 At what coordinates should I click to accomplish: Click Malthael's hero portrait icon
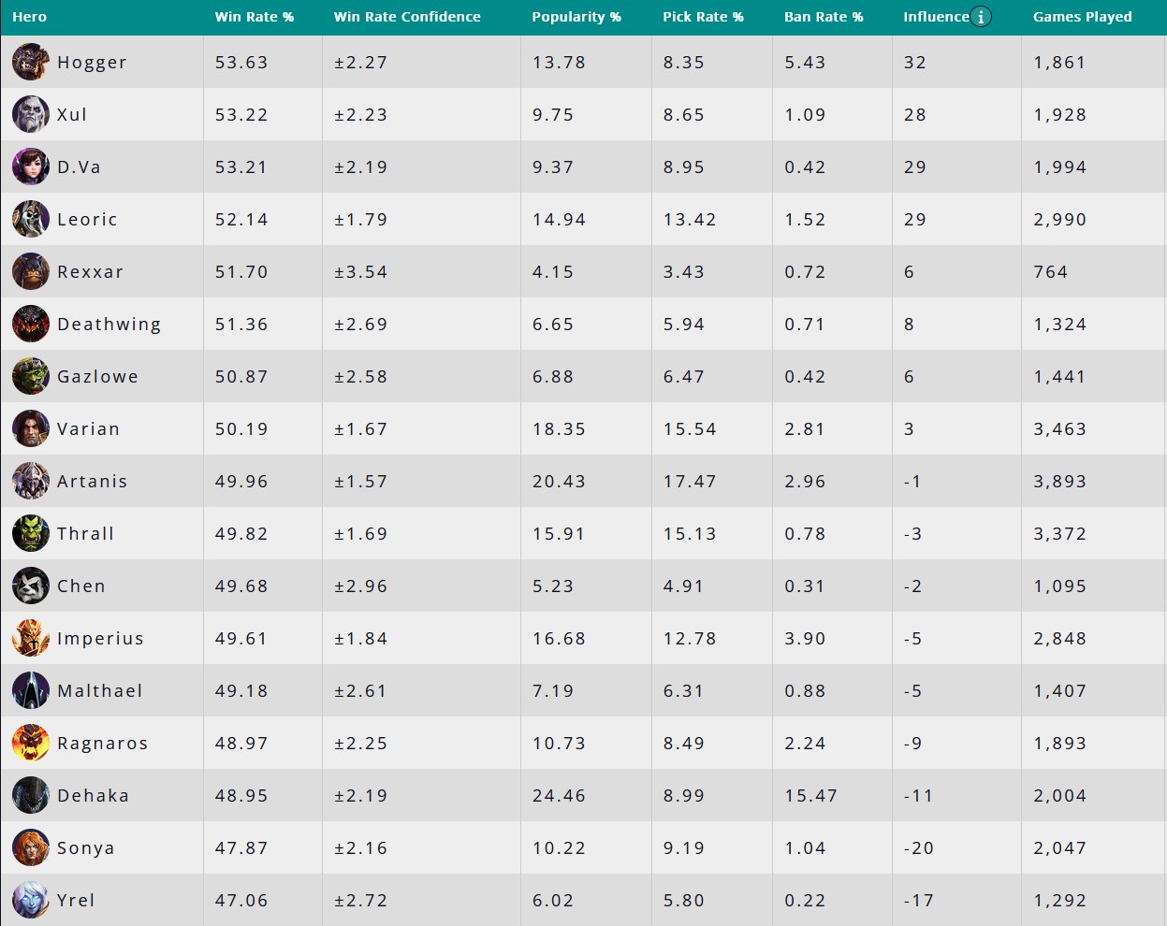31,690
